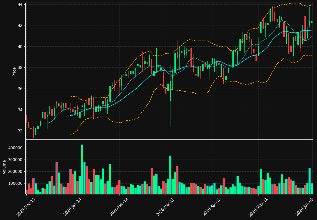Viewport: 317px width, 220px height.
Task: Click the 44 price tick label
Action: click(20, 4)
